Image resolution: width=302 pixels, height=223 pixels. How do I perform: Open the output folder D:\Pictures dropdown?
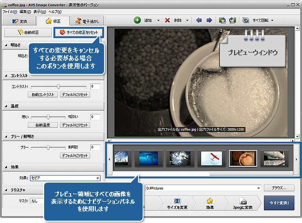pyautogui.click(x=257, y=188)
